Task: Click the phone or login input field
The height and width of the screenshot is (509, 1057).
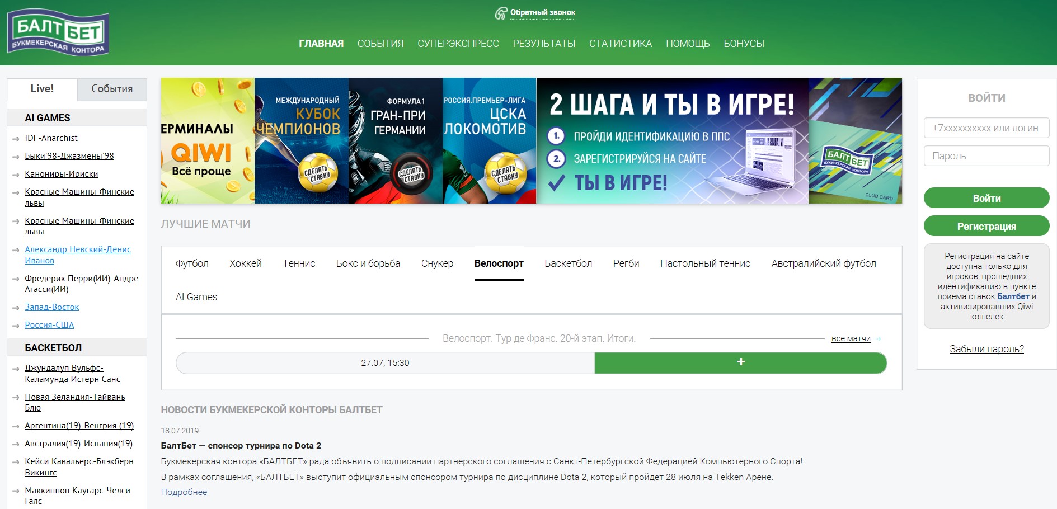Action: tap(986, 128)
